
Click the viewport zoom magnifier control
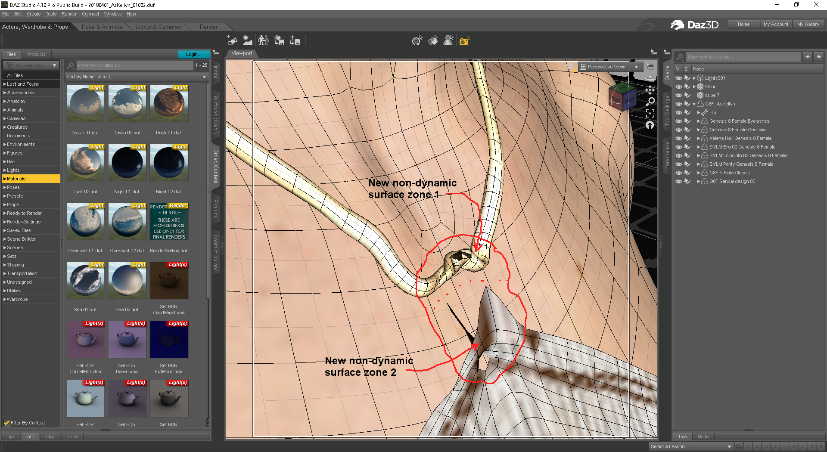pos(650,102)
